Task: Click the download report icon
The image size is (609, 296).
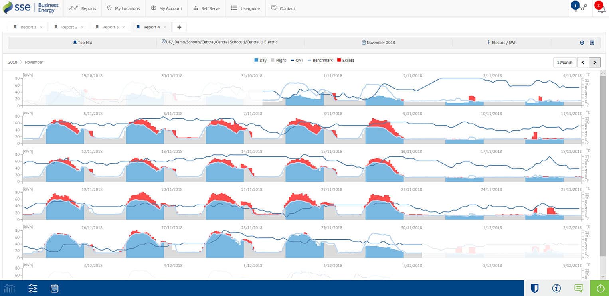Action: tap(582, 43)
